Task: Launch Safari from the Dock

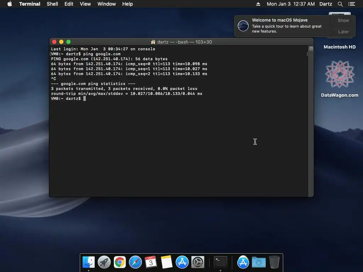Action: pyautogui.click(x=135, y=262)
